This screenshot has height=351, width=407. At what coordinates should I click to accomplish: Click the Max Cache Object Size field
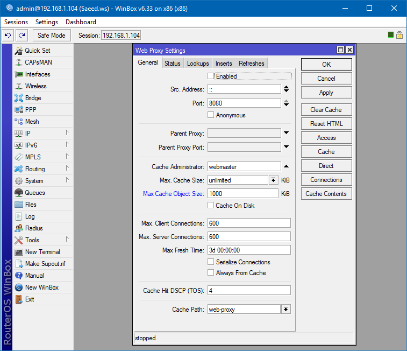click(x=243, y=194)
